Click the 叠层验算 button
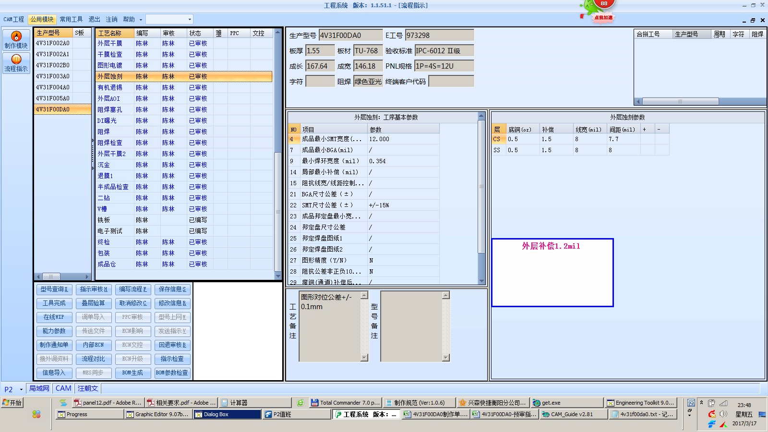The width and height of the screenshot is (768, 432). (x=94, y=303)
